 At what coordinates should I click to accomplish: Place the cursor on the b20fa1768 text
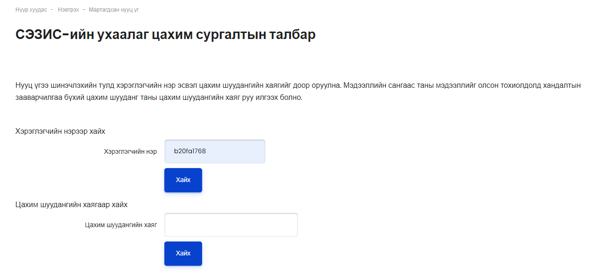(190, 151)
